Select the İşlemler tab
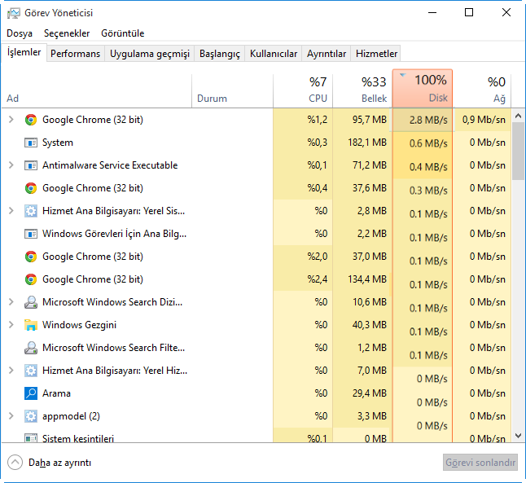 [x=24, y=52]
